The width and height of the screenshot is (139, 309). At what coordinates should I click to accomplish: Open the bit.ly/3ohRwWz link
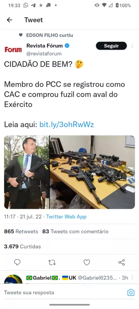[67, 124]
